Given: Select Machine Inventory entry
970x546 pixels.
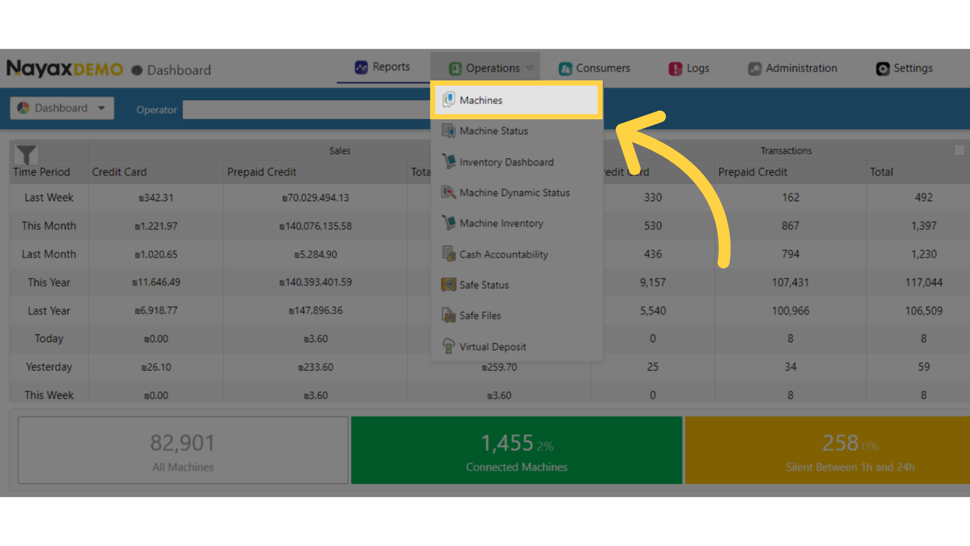Looking at the screenshot, I should point(516,223).
